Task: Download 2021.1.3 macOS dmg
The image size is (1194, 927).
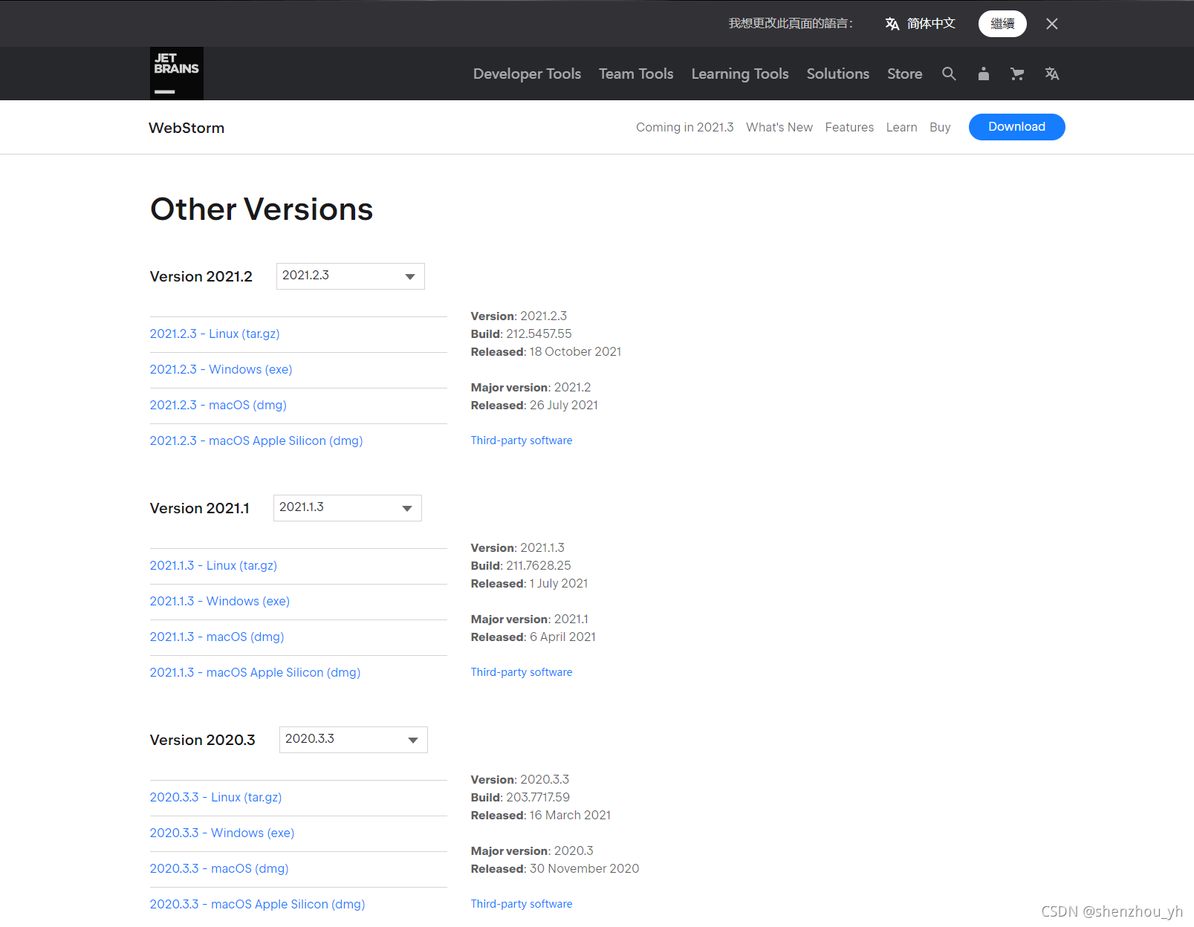Action: pyautogui.click(x=217, y=637)
